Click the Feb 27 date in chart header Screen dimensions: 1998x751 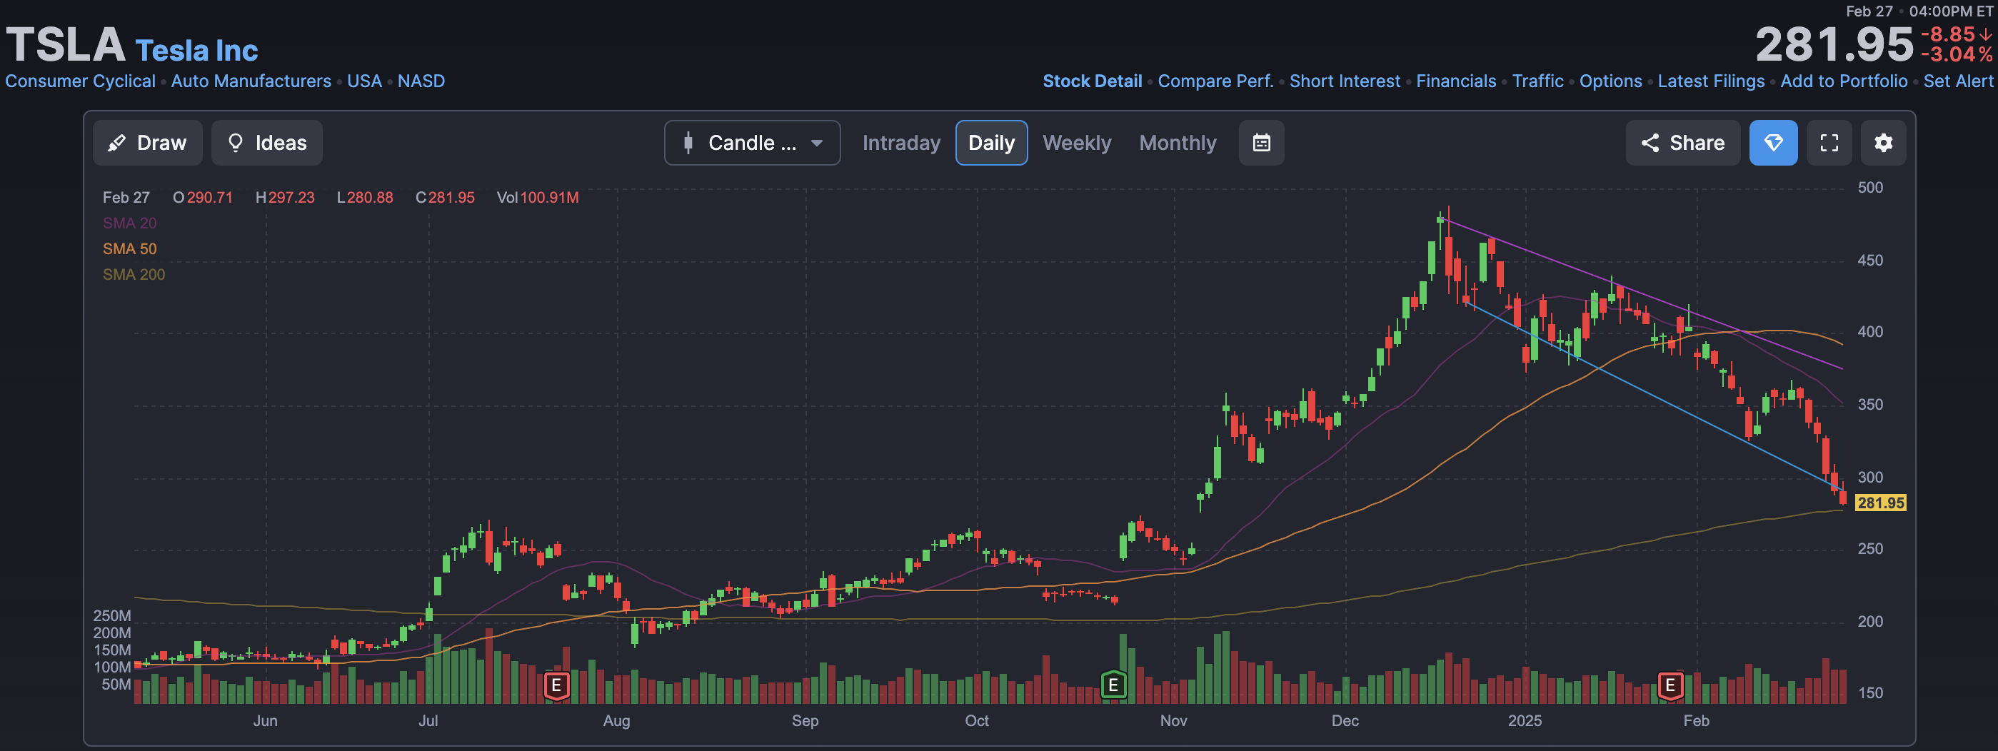click(x=126, y=198)
